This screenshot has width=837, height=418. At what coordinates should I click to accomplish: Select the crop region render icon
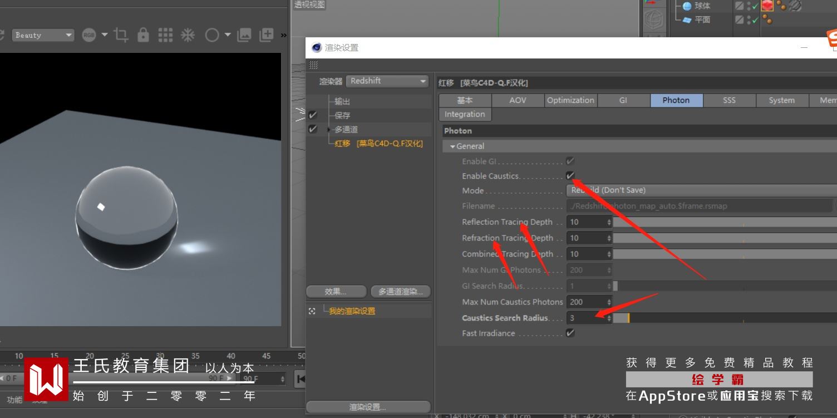click(121, 35)
